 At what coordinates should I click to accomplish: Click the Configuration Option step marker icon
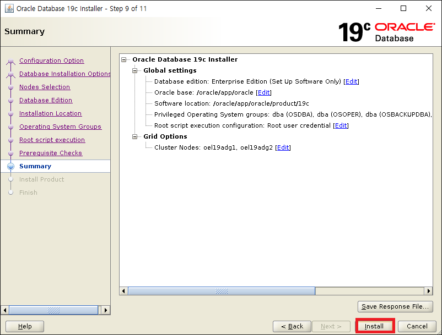click(x=10, y=61)
